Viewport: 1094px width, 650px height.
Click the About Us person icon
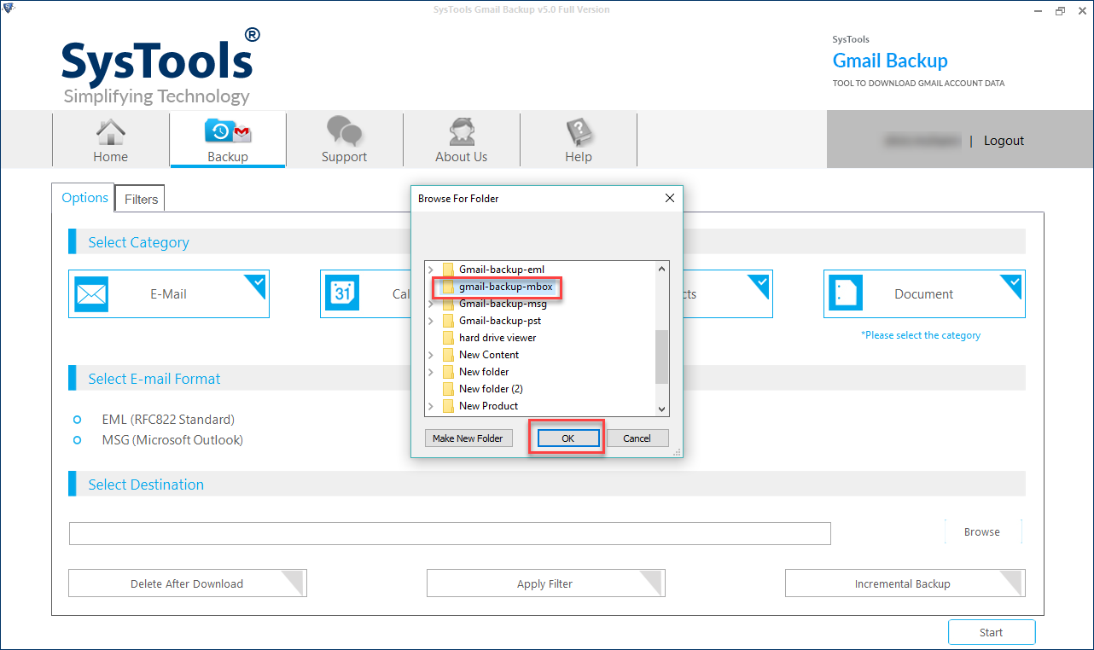click(x=462, y=132)
